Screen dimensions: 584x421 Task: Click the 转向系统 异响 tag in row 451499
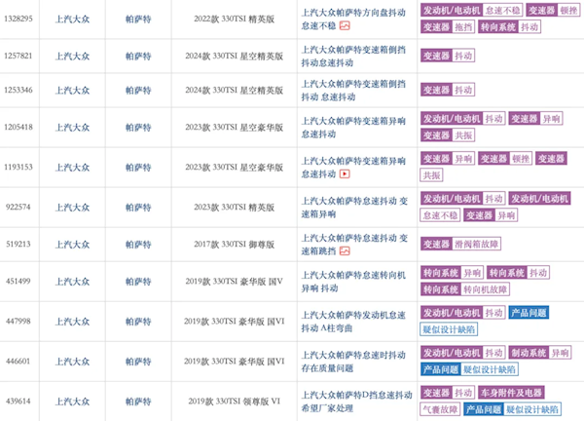point(452,273)
